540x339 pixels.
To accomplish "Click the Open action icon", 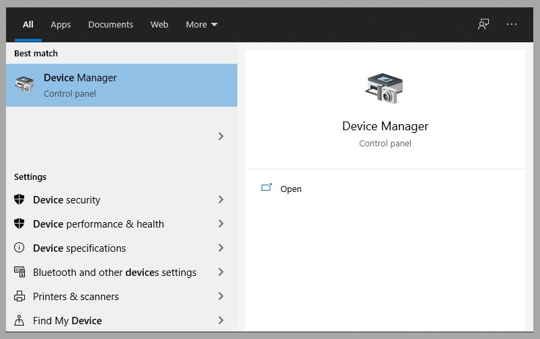I will [x=266, y=187].
